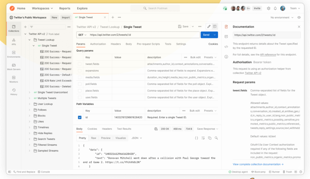The height and width of the screenshot is (179, 310).
Task: Open the APIs sidebar panel
Action: [14, 42]
